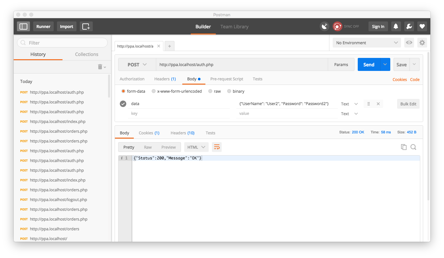This screenshot has width=444, height=258.
Task: Expand the Save button options arrow
Action: click(414, 64)
